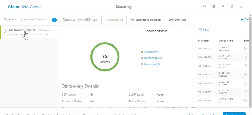
Task: Select IP address 10.41.54.174 cell
Action: (x=205, y=66)
